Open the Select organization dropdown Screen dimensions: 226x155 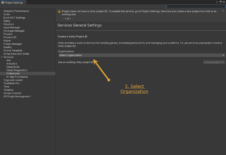tap(141, 55)
